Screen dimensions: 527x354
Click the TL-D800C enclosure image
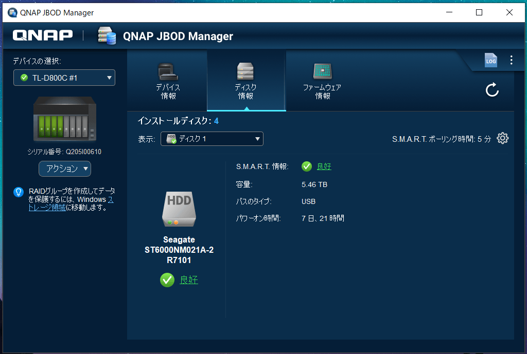coord(65,119)
